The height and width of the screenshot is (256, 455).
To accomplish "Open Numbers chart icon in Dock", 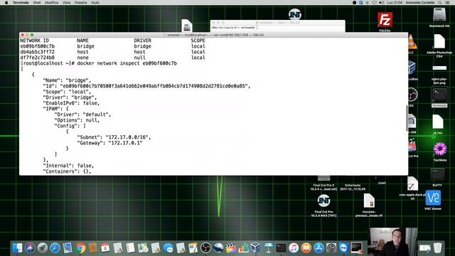I will point(243,248).
